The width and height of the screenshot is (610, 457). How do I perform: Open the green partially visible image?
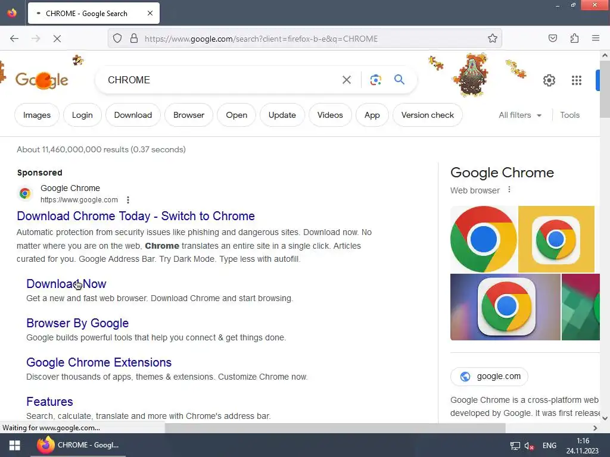[581, 307]
